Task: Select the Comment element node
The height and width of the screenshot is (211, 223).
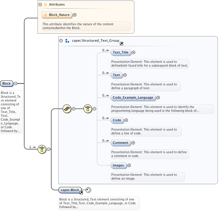Action: coord(120,143)
